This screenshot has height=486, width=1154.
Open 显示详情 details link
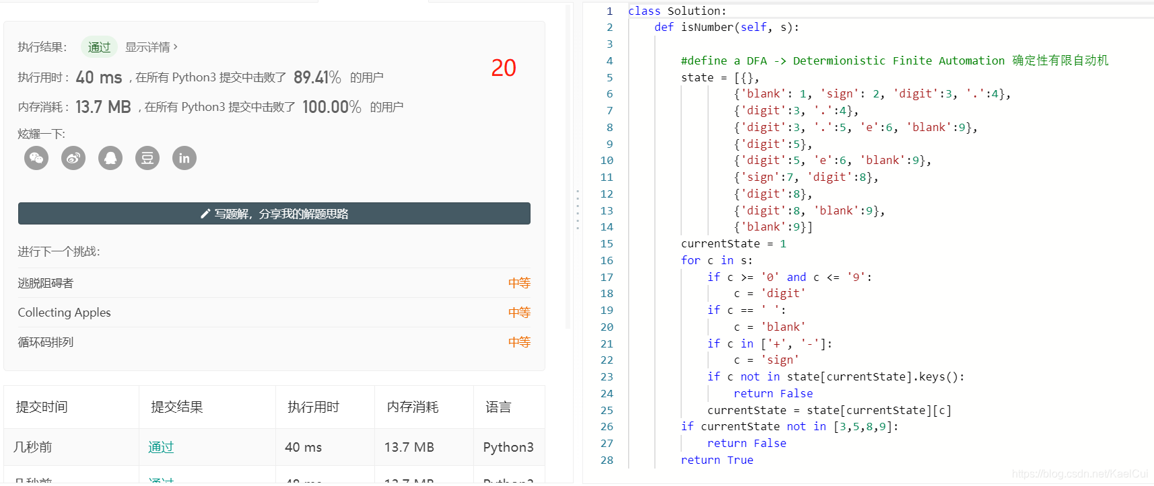pyautogui.click(x=151, y=47)
